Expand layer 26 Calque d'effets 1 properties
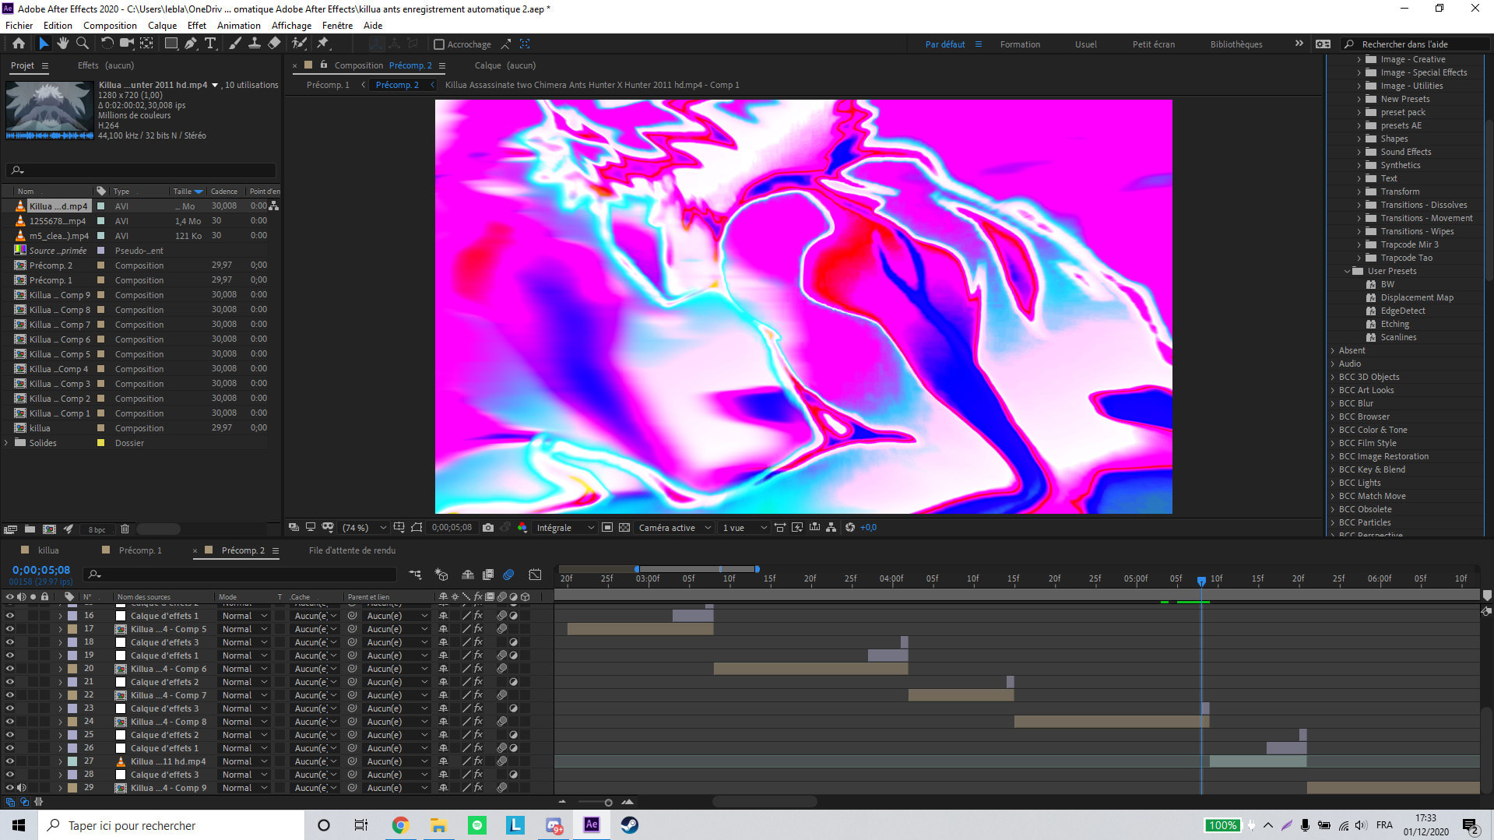The height and width of the screenshot is (840, 1494). pos(60,748)
